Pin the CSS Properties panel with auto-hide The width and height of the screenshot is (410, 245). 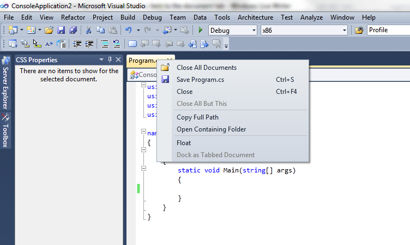(x=110, y=59)
